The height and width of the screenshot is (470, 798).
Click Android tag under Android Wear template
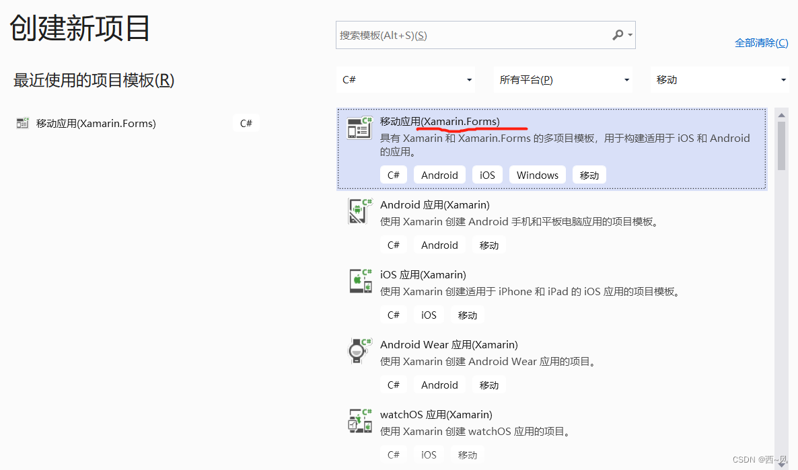pos(440,385)
